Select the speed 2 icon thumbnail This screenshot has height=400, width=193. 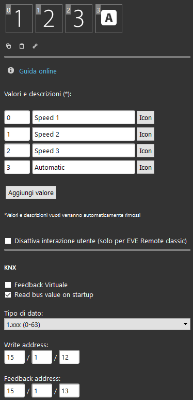pos(49,19)
